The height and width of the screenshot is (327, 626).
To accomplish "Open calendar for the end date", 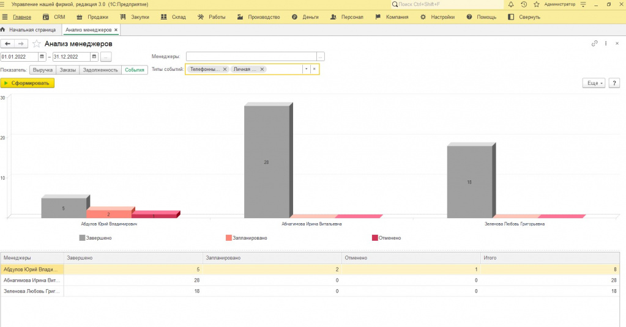I will [x=94, y=57].
